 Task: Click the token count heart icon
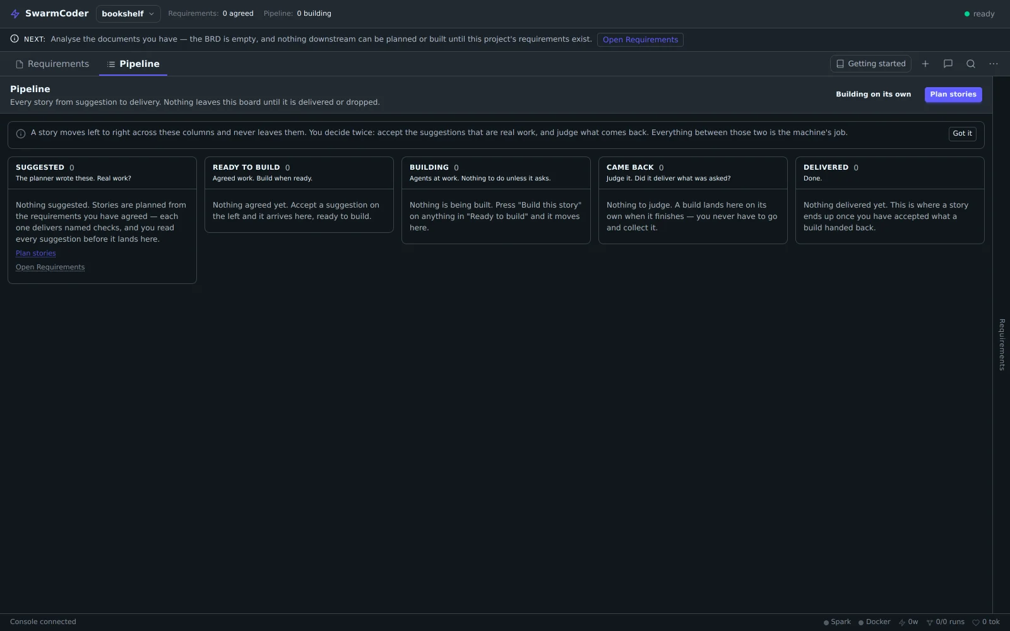[976, 622]
